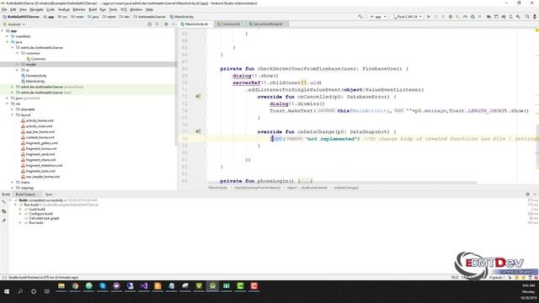Click the scroll-from-source target icon in project panel
The image size is (539, 303).
(x=149, y=24)
